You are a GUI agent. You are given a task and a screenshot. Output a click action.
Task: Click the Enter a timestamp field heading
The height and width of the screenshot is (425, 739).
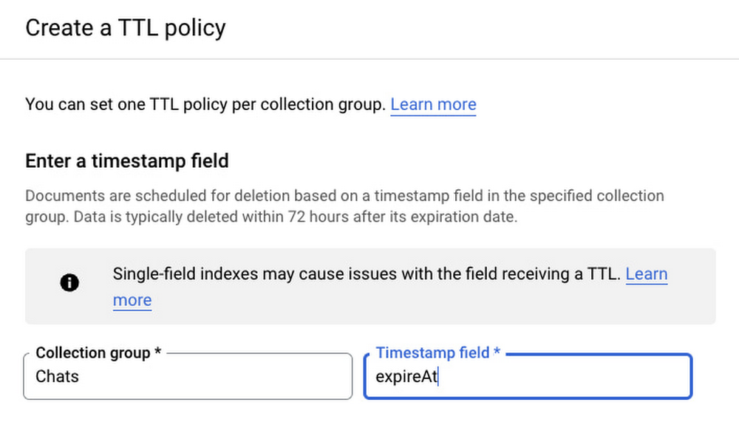(126, 161)
